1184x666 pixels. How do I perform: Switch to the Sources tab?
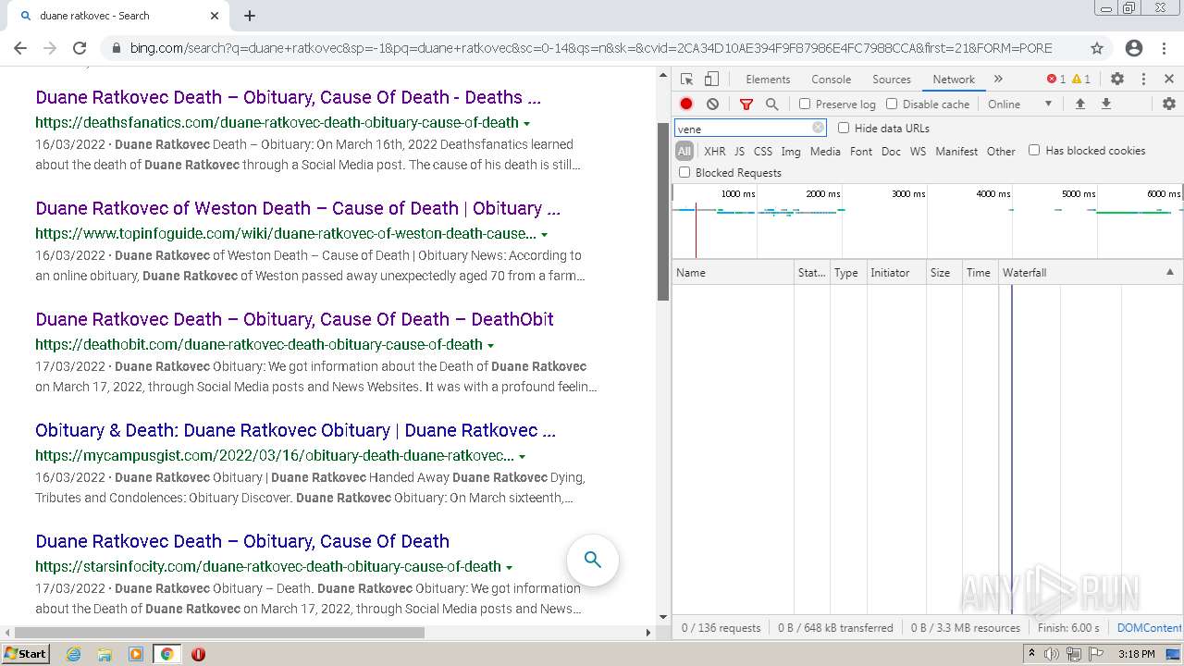click(892, 80)
